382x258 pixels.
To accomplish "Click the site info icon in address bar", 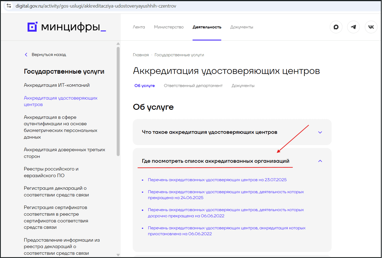I will (x=9, y=6).
